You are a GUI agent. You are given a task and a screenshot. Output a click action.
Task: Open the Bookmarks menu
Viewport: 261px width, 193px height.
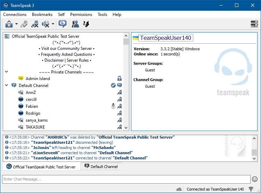[42, 15]
